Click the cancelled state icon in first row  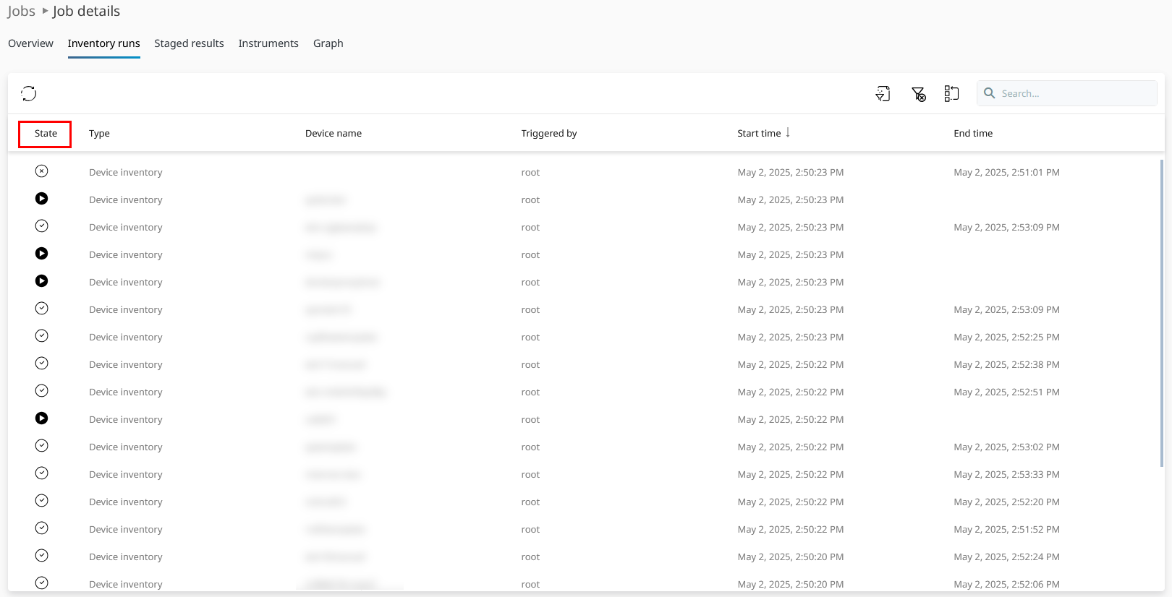pos(42,171)
